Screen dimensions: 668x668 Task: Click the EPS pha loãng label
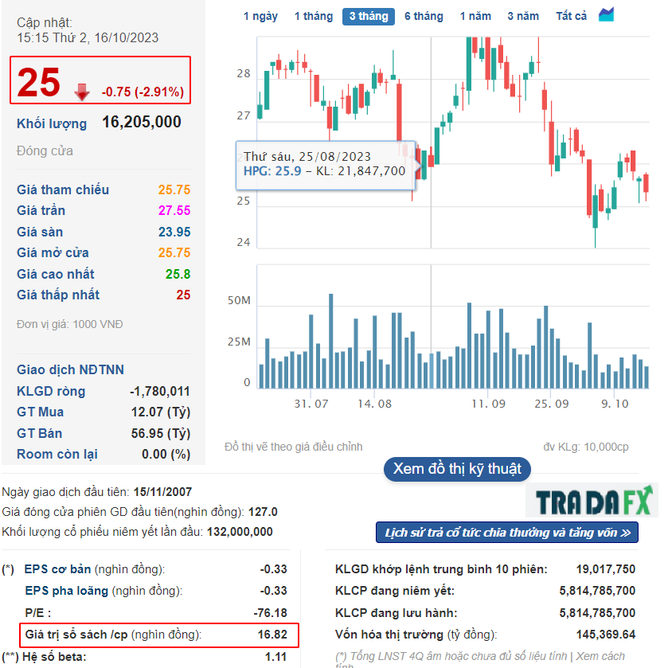(66, 591)
